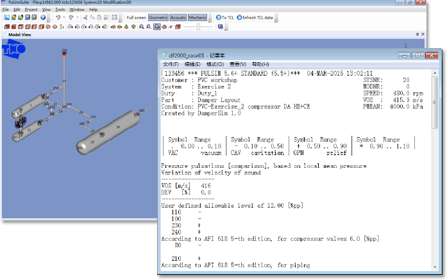Image resolution: width=447 pixels, height=280 pixels.
Task: Open the Project menu
Action: 31,10
